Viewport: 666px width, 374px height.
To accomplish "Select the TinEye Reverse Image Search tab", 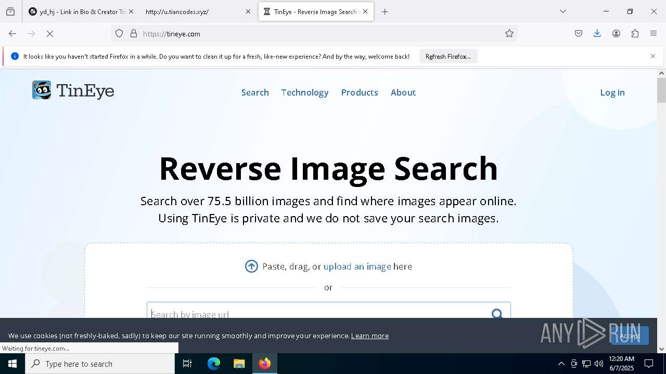I will (316, 11).
